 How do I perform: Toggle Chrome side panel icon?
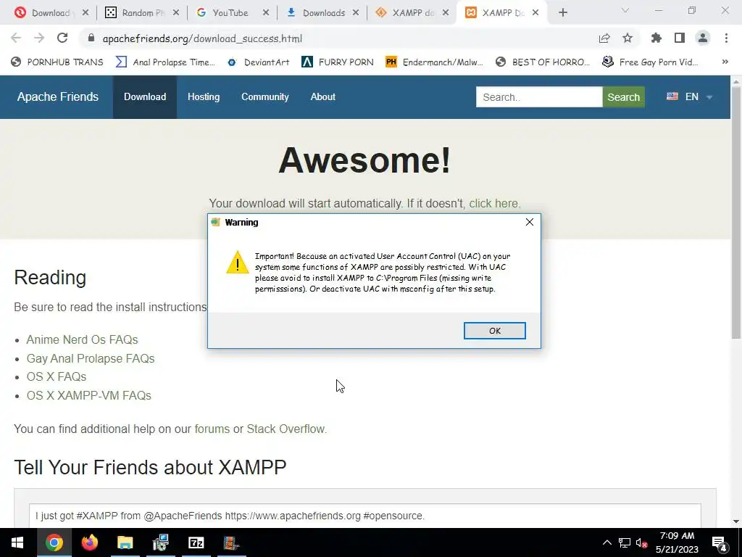(x=680, y=38)
